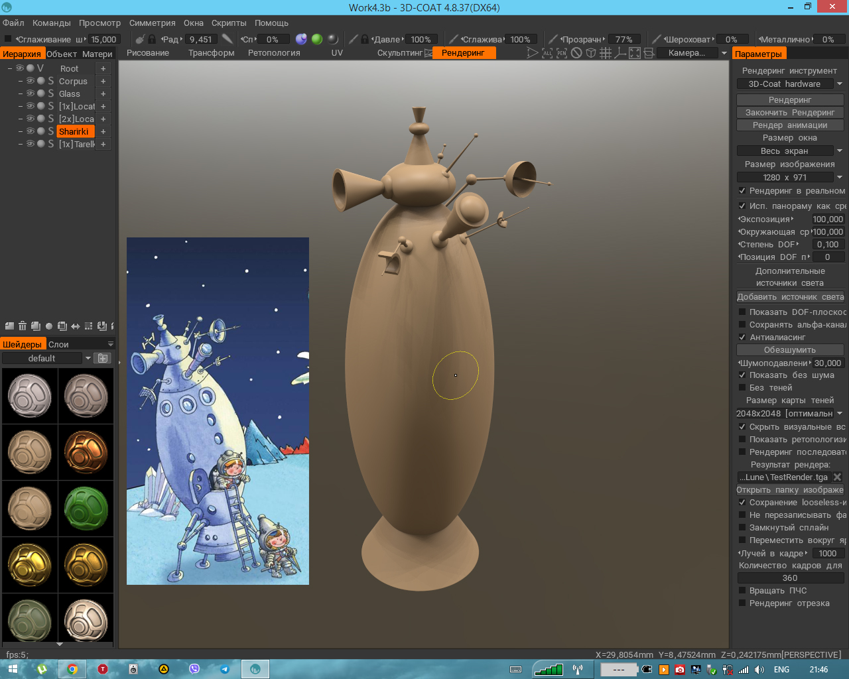849x679 pixels.
Task: Enable the Без теней checkbox
Action: (742, 387)
